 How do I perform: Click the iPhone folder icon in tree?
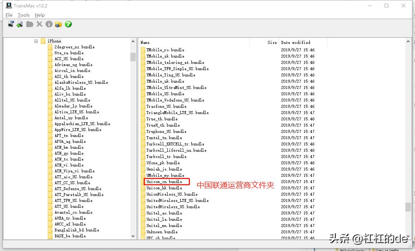(43, 41)
